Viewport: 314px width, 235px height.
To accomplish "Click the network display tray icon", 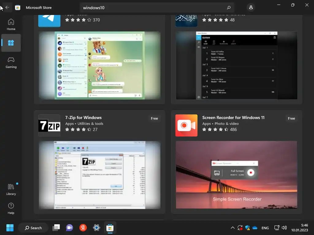I will (x=277, y=228).
